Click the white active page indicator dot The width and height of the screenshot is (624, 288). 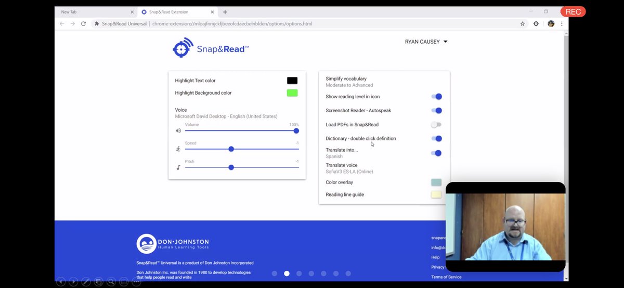click(x=287, y=273)
